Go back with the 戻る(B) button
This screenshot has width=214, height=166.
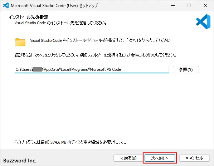[x=128, y=158]
